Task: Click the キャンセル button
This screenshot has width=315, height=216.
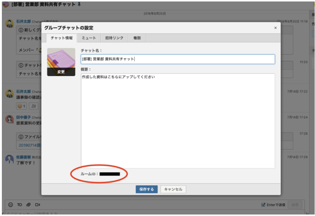Action: [173, 189]
